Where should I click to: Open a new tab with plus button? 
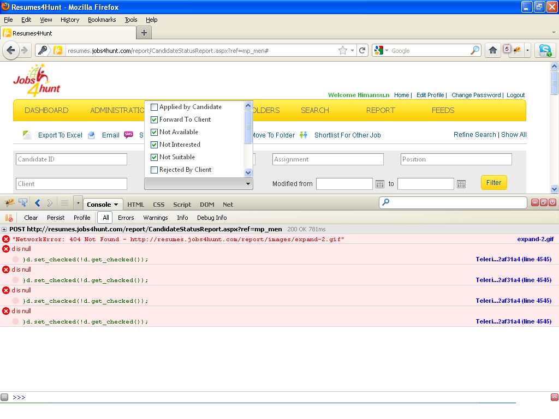pyautogui.click(x=144, y=33)
